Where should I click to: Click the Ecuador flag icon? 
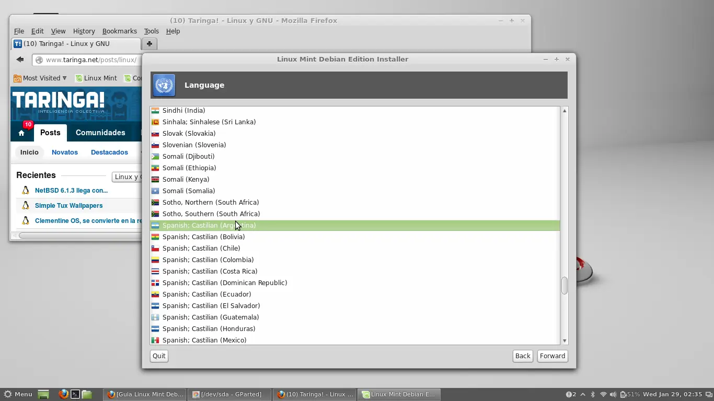[155, 294]
